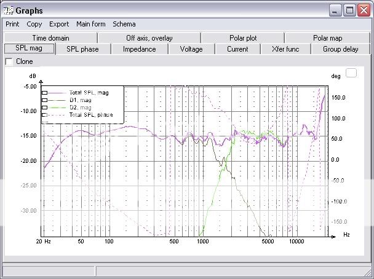Maximize the Graphs window
The image size is (374, 279).
tap(349, 10)
